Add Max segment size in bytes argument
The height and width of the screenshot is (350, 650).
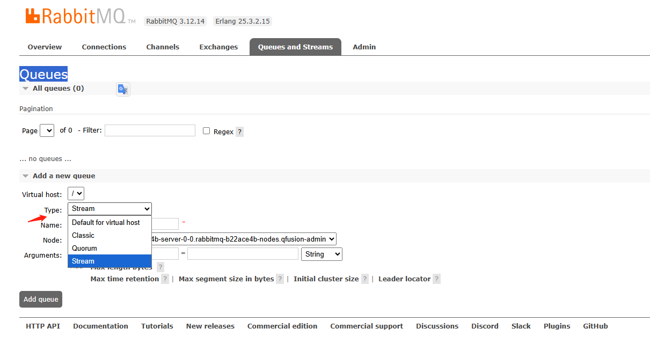coord(227,279)
